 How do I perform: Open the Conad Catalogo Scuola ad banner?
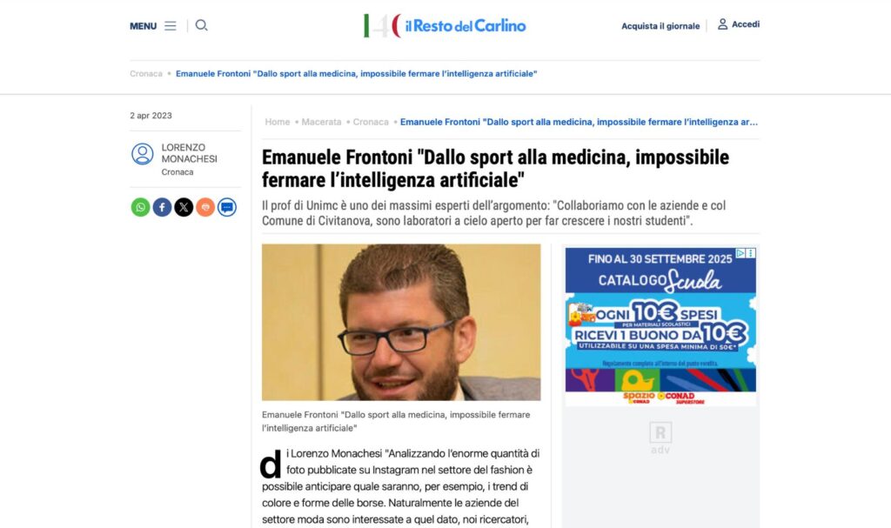[660, 326]
